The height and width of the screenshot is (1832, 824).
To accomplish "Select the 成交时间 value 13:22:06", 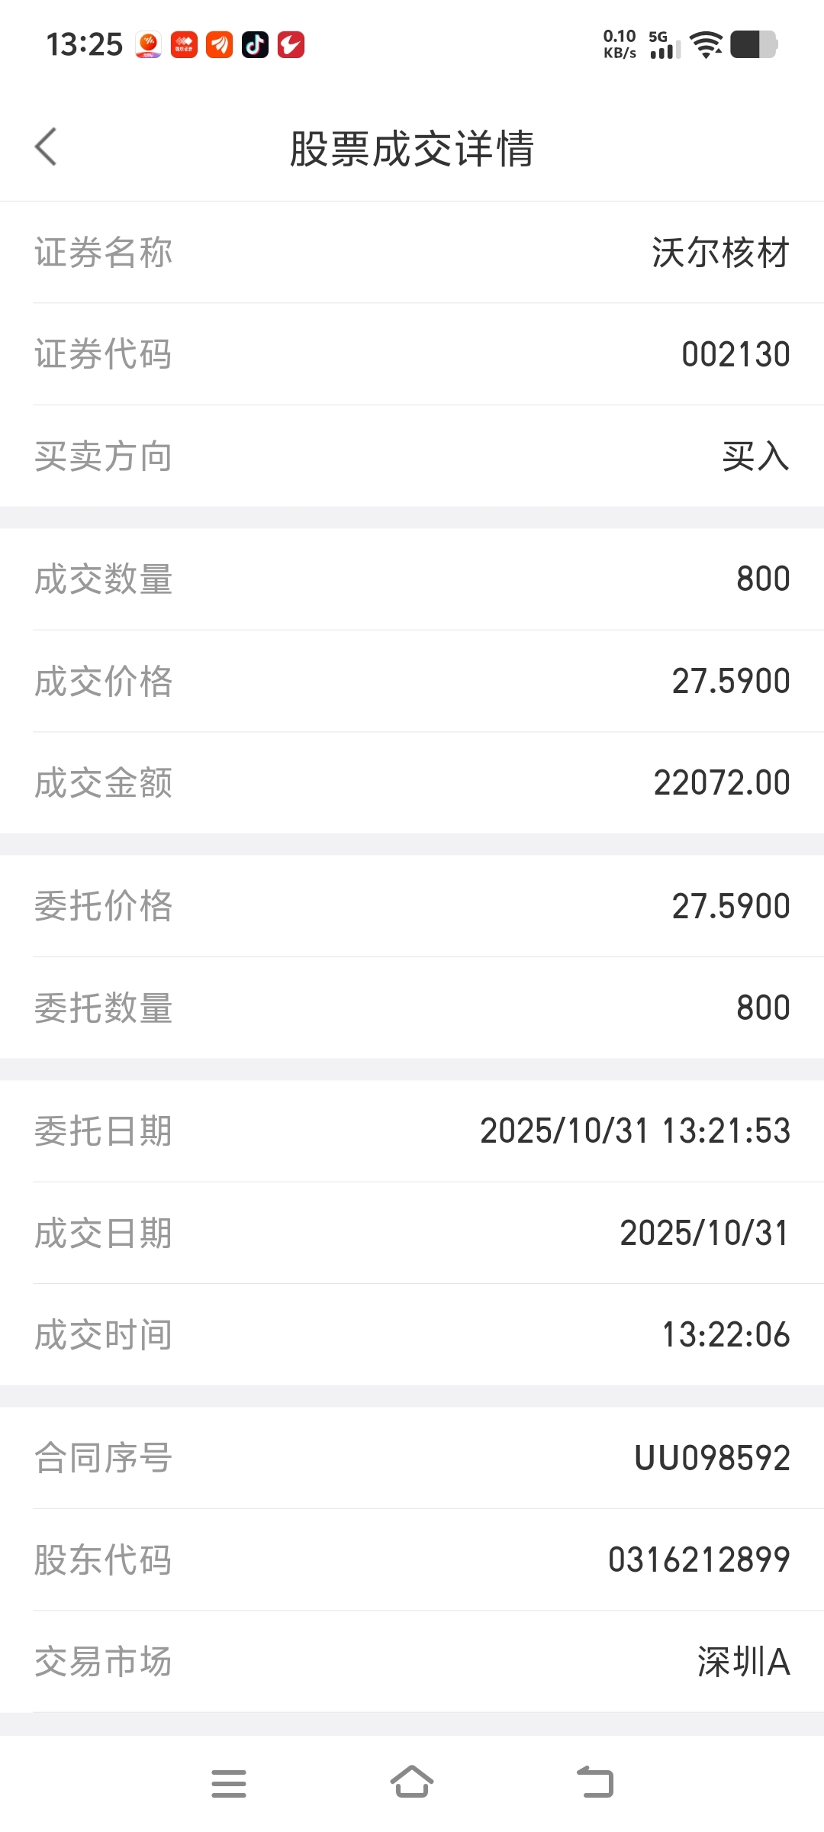I will pyautogui.click(x=726, y=1335).
